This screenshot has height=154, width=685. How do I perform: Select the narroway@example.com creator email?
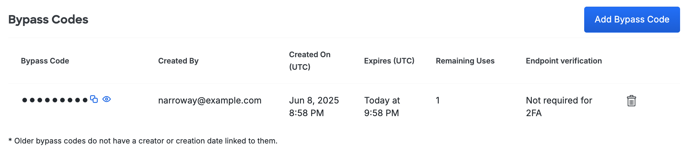(x=210, y=101)
